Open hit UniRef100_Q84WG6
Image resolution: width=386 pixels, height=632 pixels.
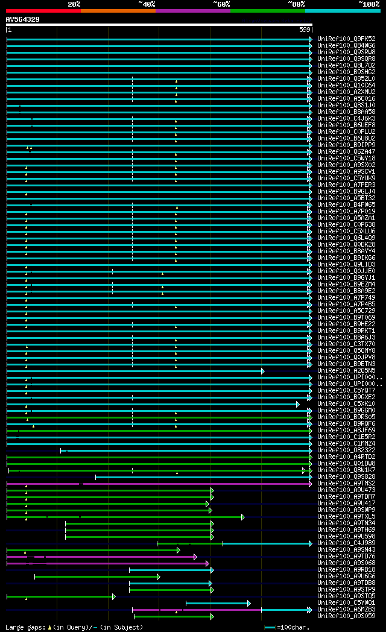pyautogui.click(x=346, y=46)
